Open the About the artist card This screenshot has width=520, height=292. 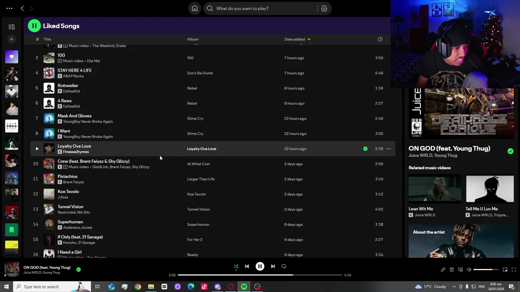click(461, 241)
